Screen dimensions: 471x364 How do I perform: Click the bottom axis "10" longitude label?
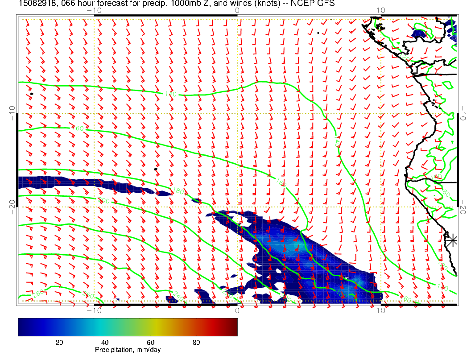click(x=380, y=310)
